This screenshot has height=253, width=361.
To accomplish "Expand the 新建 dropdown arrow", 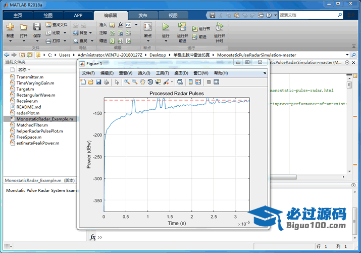I will (10, 41).
